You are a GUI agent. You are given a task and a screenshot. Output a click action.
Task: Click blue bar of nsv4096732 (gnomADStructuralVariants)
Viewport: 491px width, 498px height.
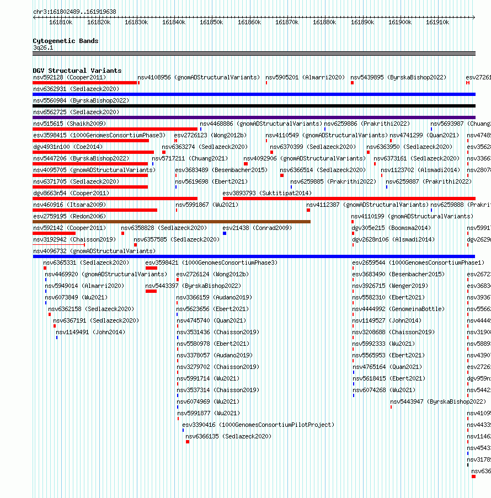click(254, 256)
